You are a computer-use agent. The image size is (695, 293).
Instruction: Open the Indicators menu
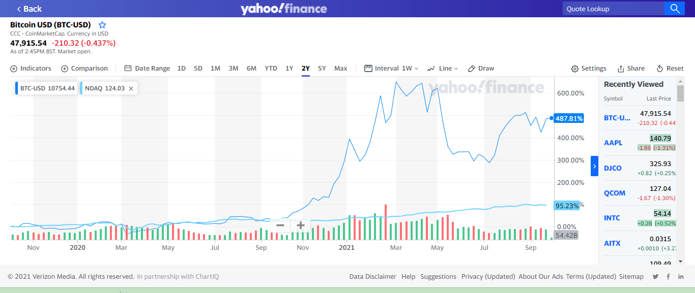pyautogui.click(x=31, y=69)
